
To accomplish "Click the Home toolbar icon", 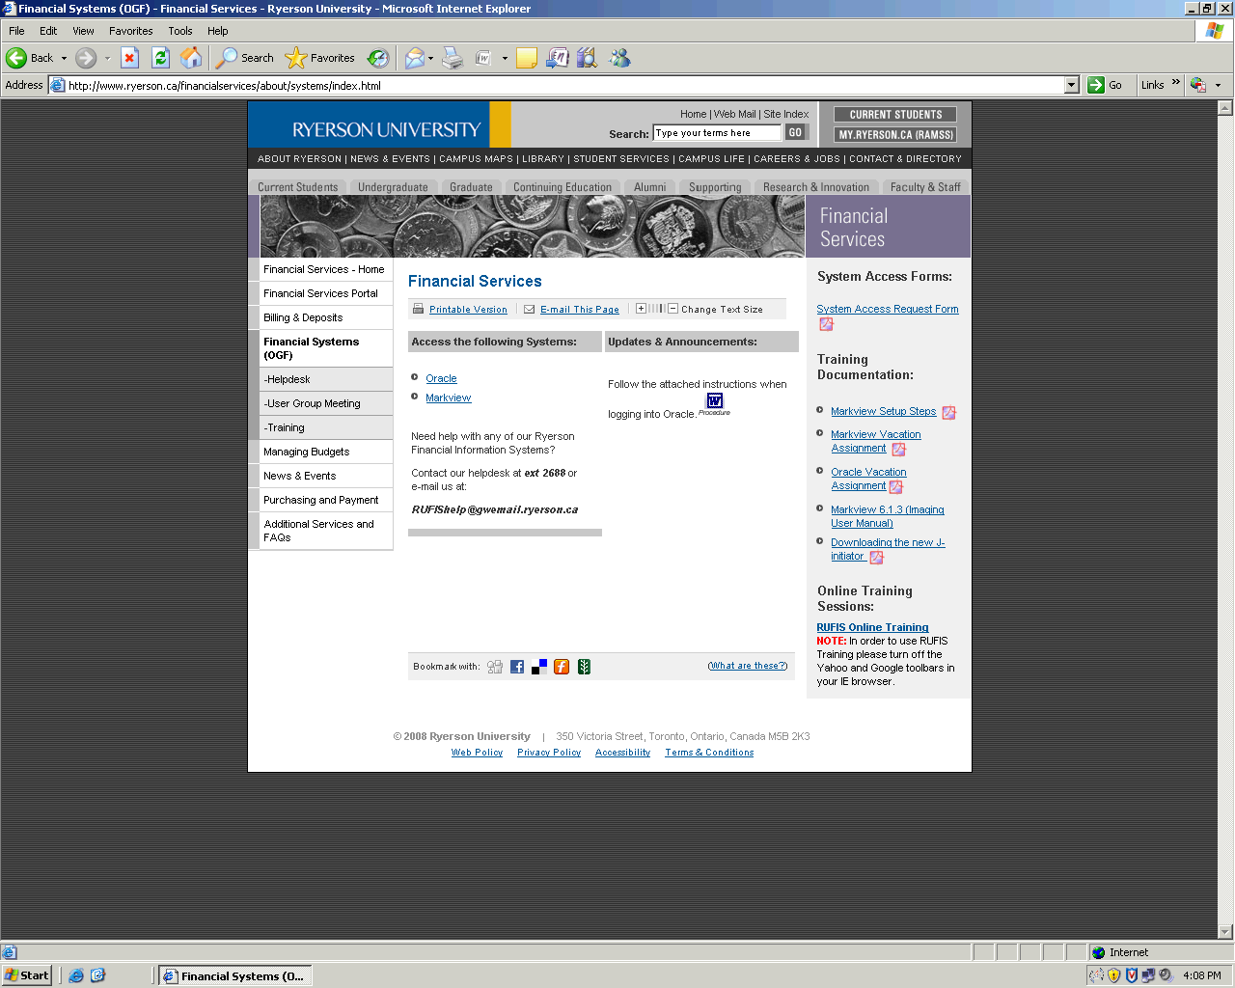I will tap(191, 58).
